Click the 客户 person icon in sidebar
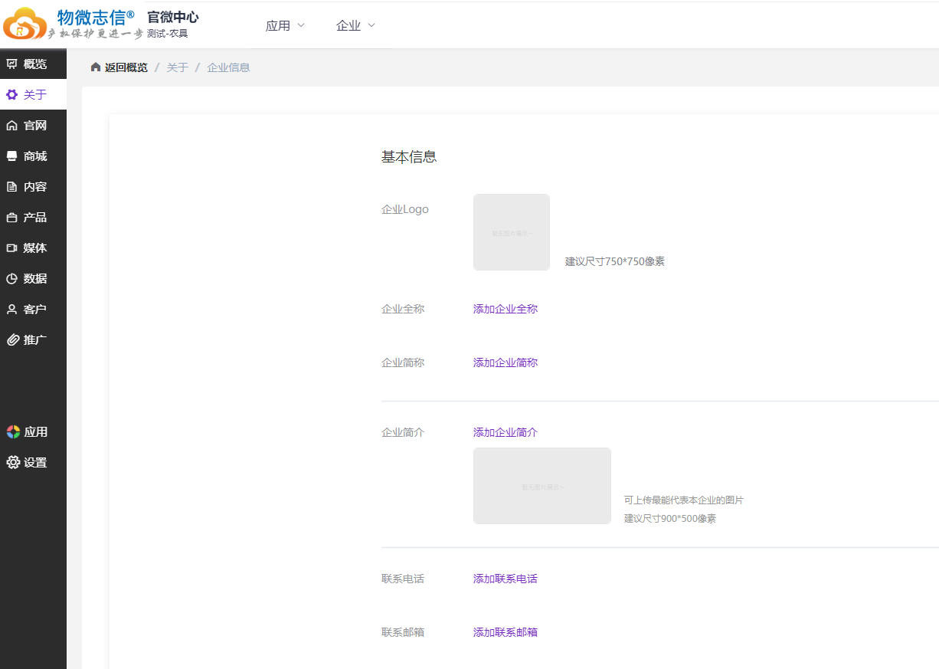Screen dimensions: 939x669 coord(12,310)
